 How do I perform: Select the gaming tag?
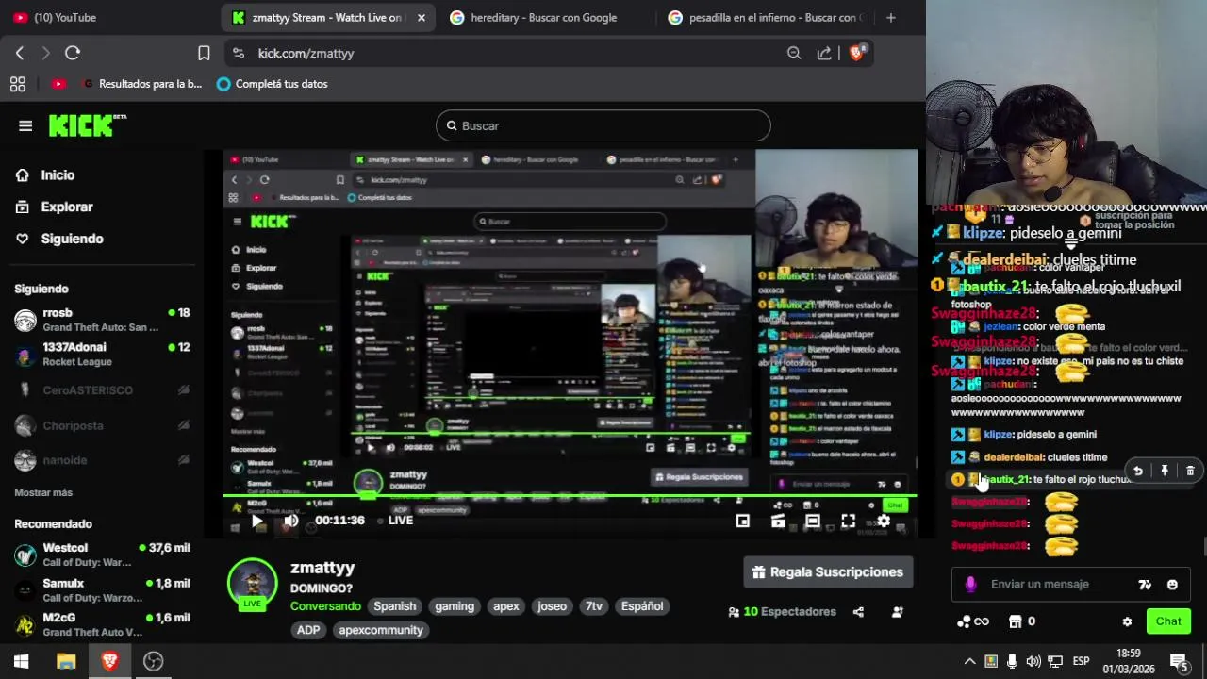point(455,606)
